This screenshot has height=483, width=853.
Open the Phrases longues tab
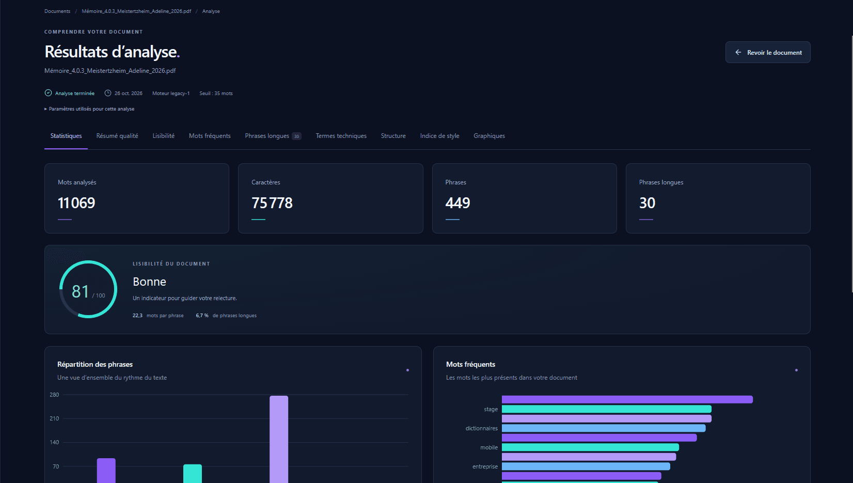click(273, 136)
